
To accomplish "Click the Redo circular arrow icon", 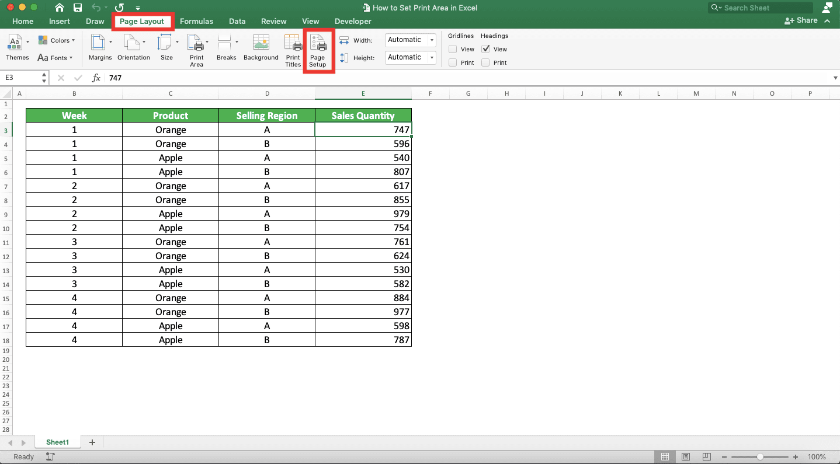I will click(120, 8).
